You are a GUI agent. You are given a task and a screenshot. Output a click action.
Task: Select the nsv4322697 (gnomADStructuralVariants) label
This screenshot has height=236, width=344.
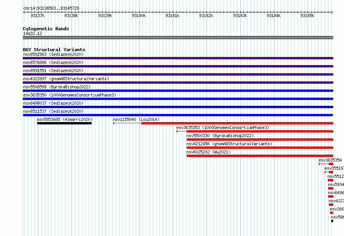(66, 79)
